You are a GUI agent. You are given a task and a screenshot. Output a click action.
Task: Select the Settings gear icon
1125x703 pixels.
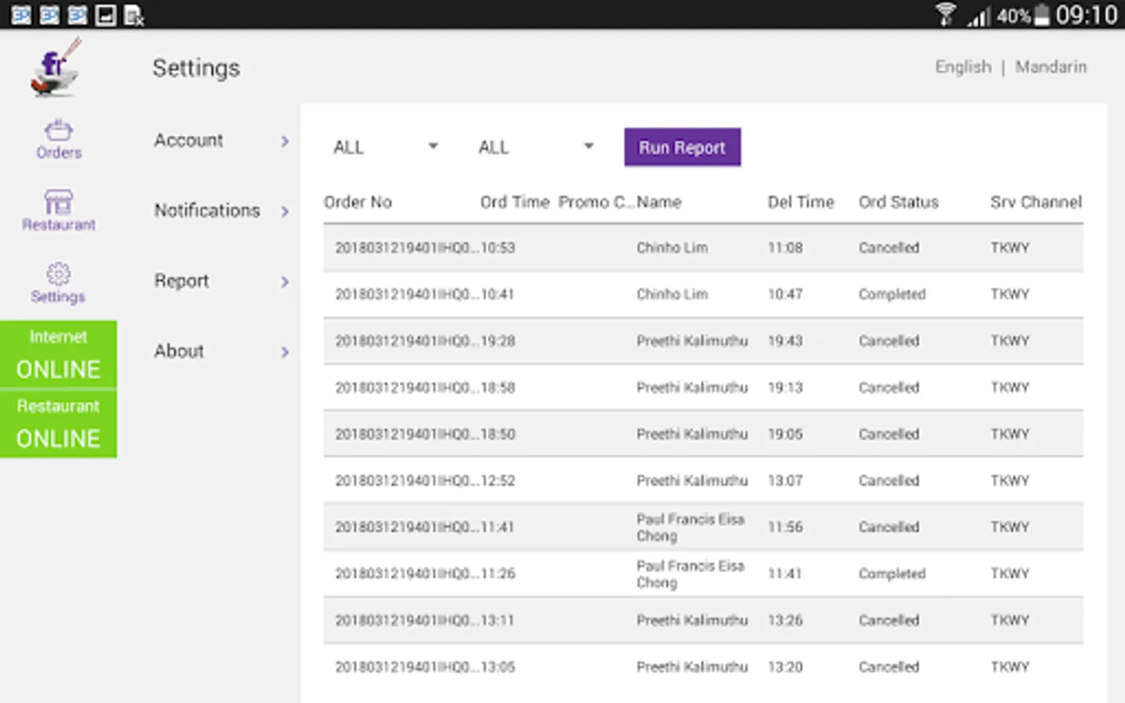[x=59, y=274]
